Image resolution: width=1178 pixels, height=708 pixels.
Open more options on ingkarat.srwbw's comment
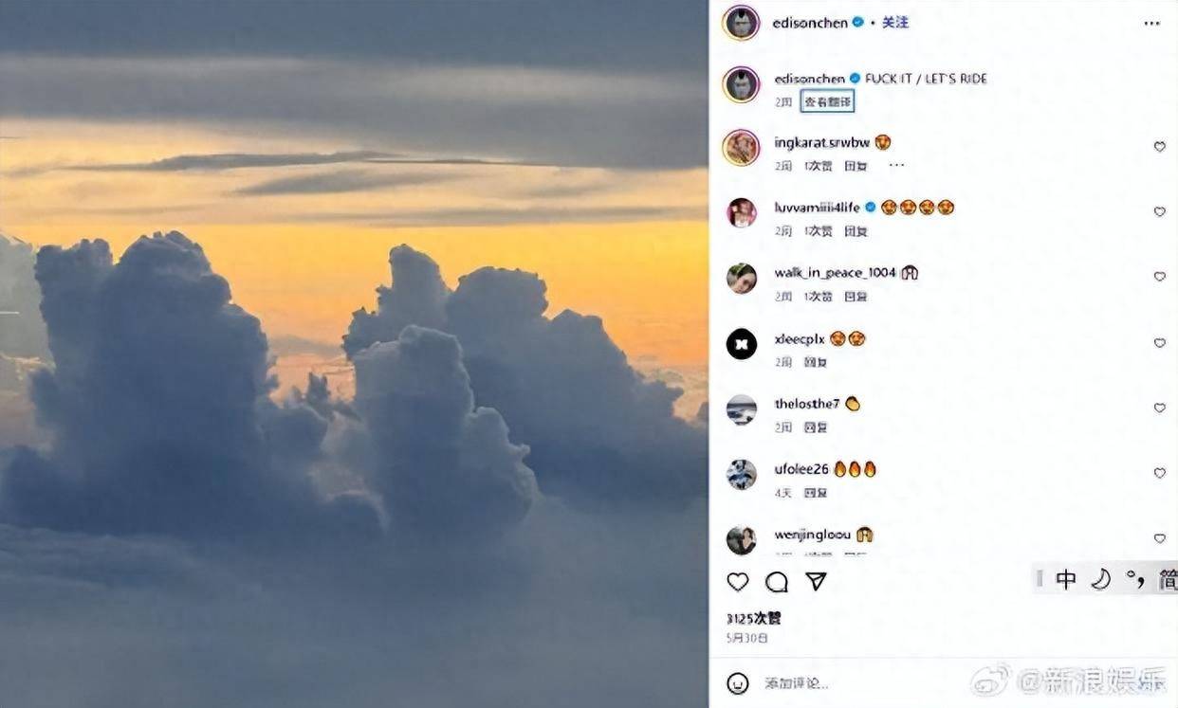pos(896,166)
